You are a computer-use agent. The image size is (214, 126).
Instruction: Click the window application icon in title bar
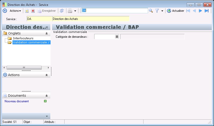5,5
